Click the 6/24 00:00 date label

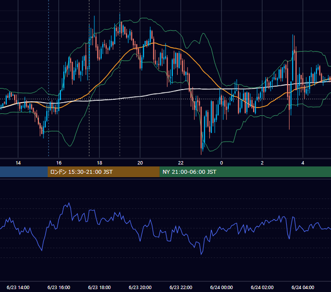221,287
